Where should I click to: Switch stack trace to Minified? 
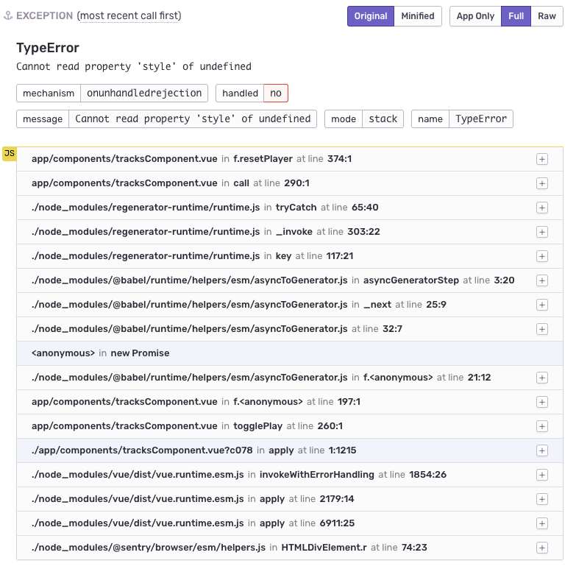tap(418, 16)
